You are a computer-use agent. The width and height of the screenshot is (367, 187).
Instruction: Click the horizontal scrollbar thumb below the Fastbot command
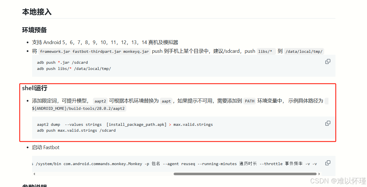245,174
